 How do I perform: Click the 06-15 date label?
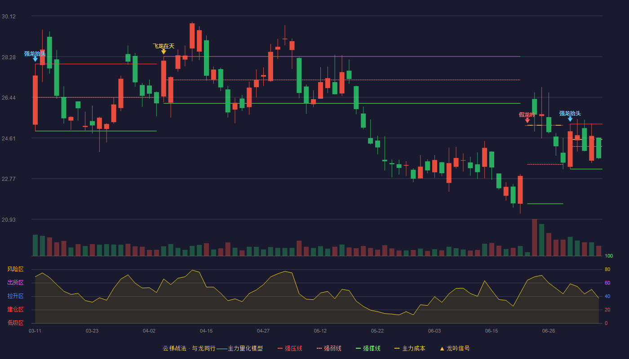click(x=492, y=331)
